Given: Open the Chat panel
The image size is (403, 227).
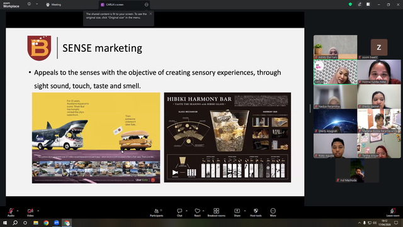Looking at the screenshot, I should click(179, 212).
